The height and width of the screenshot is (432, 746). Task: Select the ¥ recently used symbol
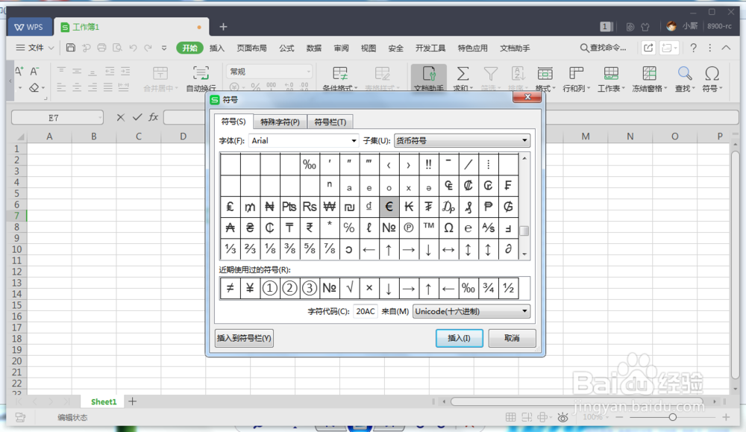(x=250, y=288)
